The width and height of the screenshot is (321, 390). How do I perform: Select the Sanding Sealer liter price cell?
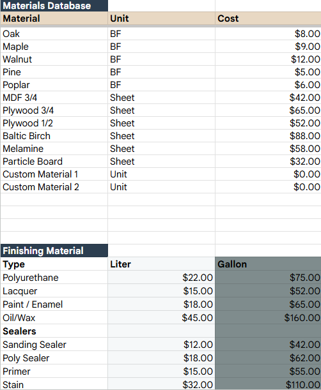pos(162,345)
